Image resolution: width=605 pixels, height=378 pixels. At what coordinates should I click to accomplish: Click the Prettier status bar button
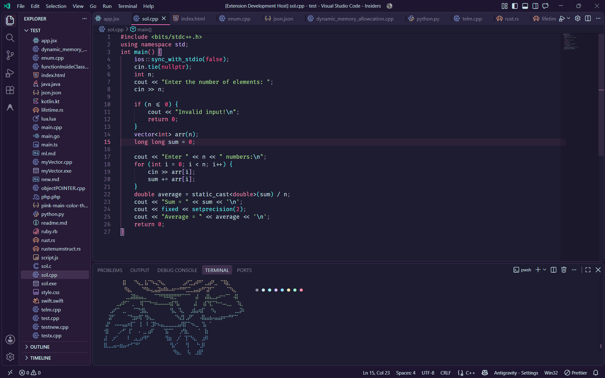pos(576,373)
